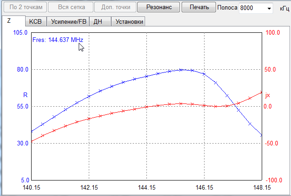The width and height of the screenshot is (291, 196).
Task: Switch to the Усиление/FB tab
Action: click(x=67, y=22)
